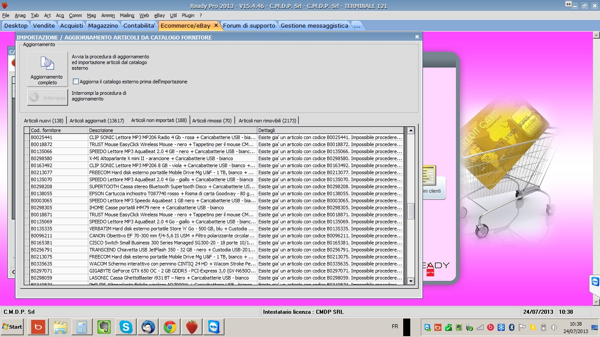Check 'Aggiorna il catalogo esterno' checkbox
The image size is (600, 337).
click(76, 82)
